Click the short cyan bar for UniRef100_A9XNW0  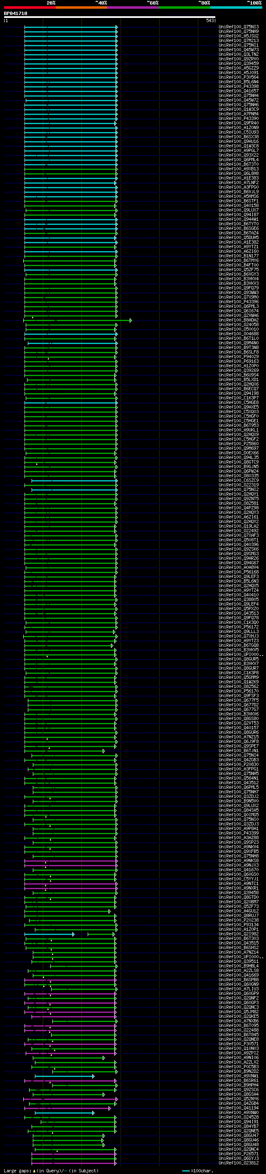[64, 1113]
